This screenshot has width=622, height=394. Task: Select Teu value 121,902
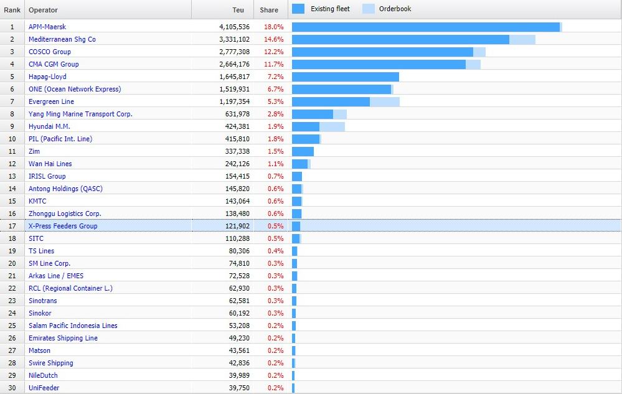click(x=238, y=227)
